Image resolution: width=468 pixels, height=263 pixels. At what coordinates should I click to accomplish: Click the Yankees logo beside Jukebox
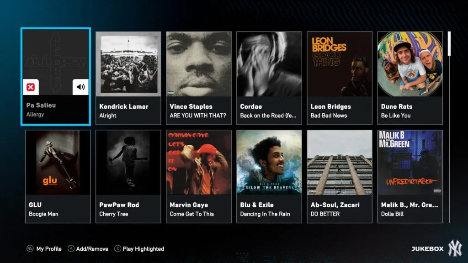pos(455,248)
